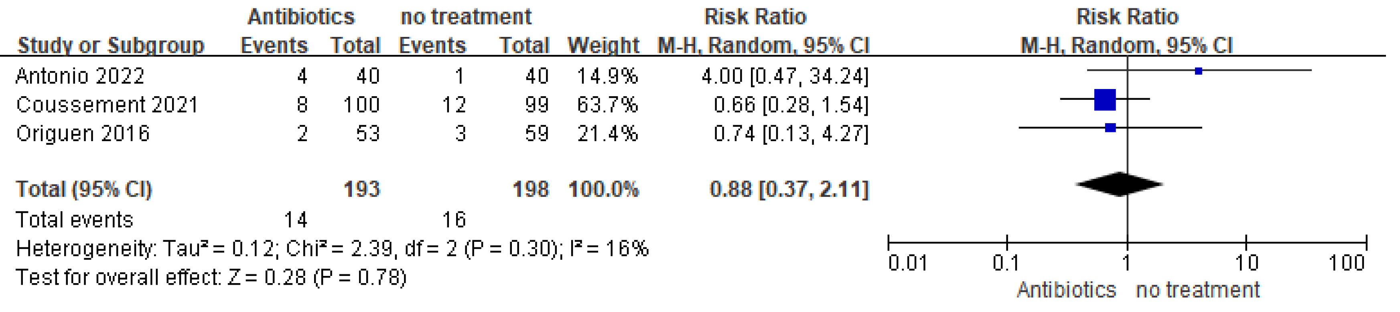The width and height of the screenshot is (1400, 312).
Task: Click the Test for overall effect line
Action: pos(211,278)
